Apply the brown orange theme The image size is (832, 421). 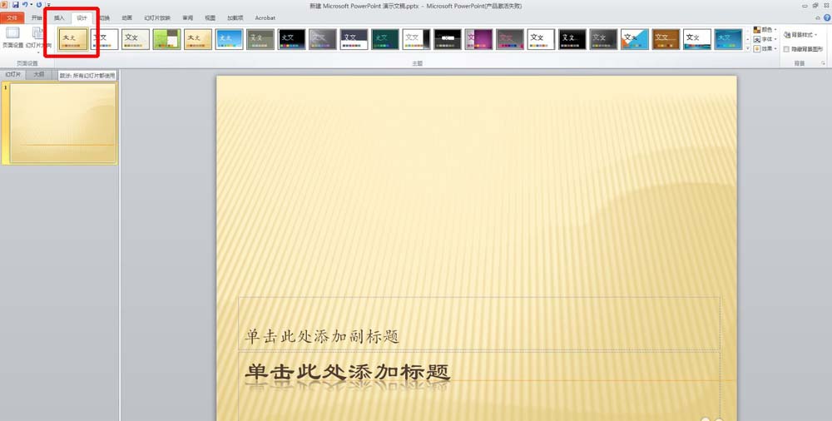[666, 39]
